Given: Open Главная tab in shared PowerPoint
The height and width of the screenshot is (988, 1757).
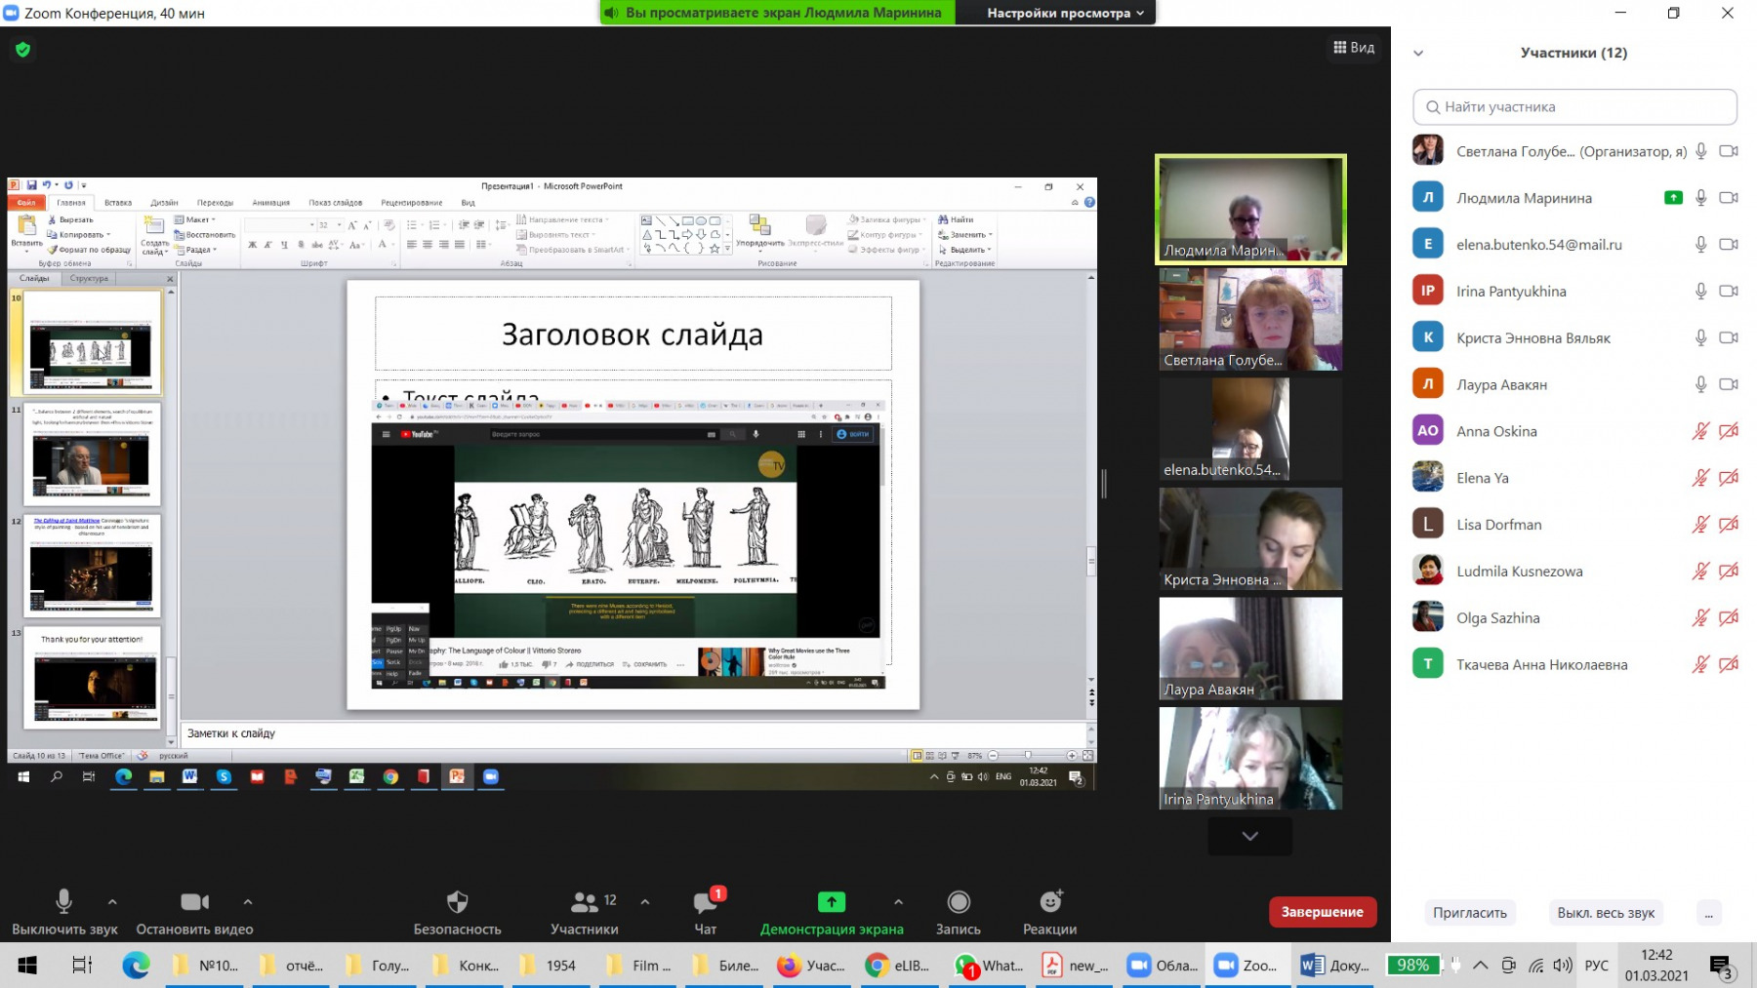Looking at the screenshot, I should click(70, 203).
